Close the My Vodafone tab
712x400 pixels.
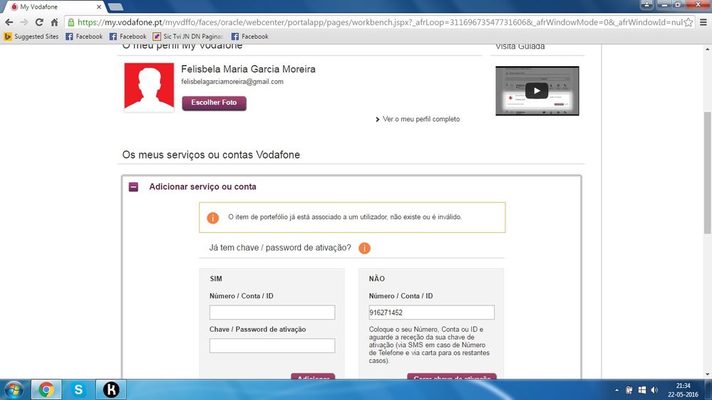coord(98,7)
